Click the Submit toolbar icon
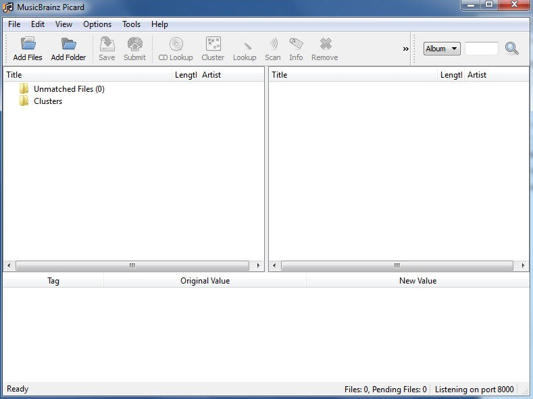Image resolution: width=533 pixels, height=399 pixels. tap(134, 44)
